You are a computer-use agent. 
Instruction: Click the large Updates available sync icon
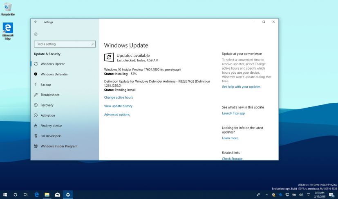109,57
